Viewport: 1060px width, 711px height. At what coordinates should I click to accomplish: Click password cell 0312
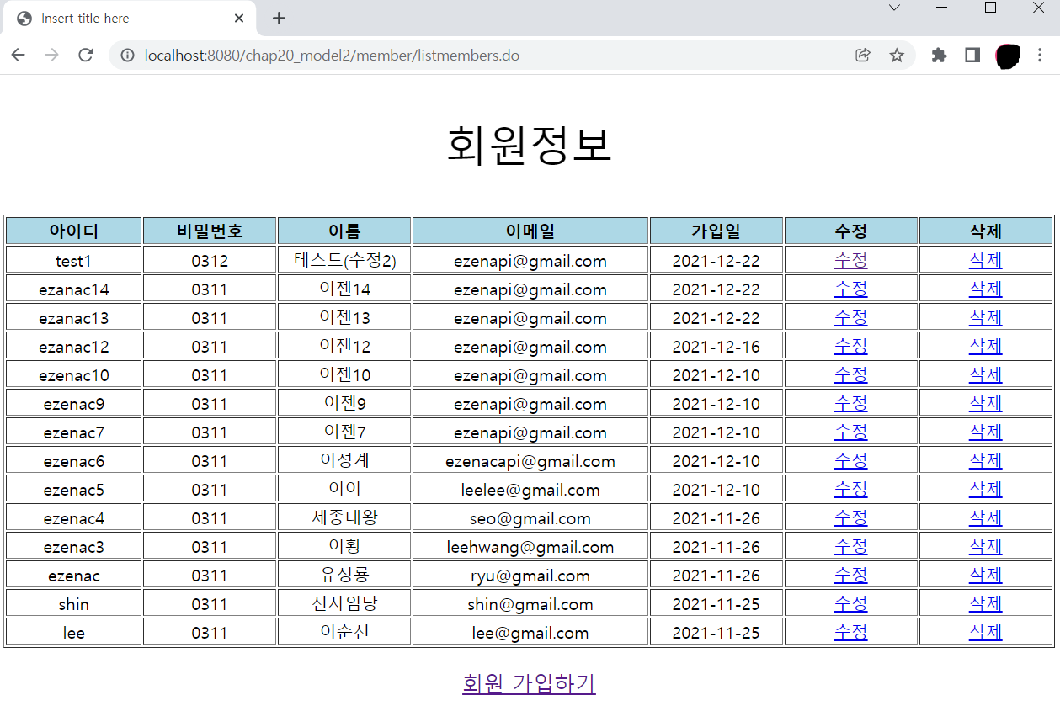(210, 260)
